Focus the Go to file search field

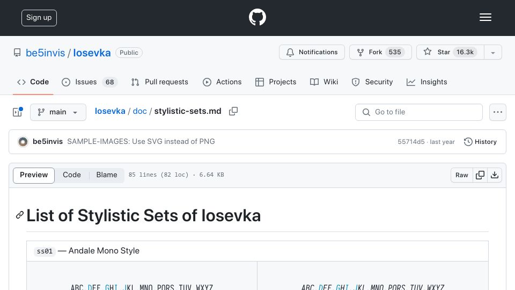(419, 112)
